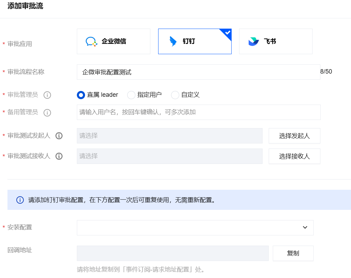Click the info icon beside 备用管理员
This screenshot has height=278, width=351.
(47, 112)
